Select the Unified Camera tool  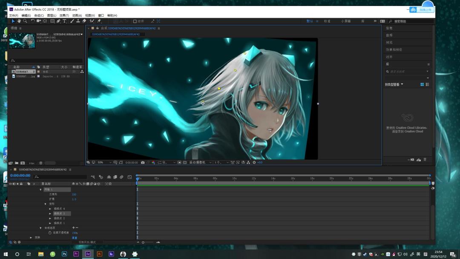[39, 21]
